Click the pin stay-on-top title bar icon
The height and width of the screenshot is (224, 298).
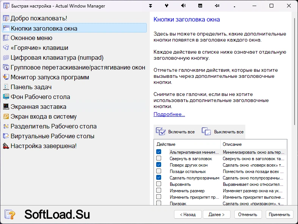click(x=217, y=6)
